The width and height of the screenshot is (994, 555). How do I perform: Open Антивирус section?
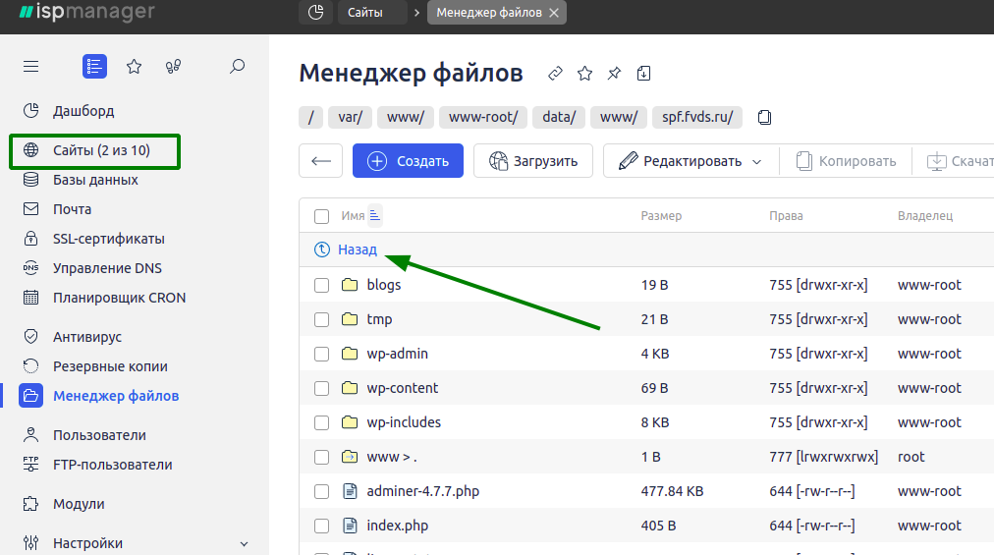click(87, 338)
